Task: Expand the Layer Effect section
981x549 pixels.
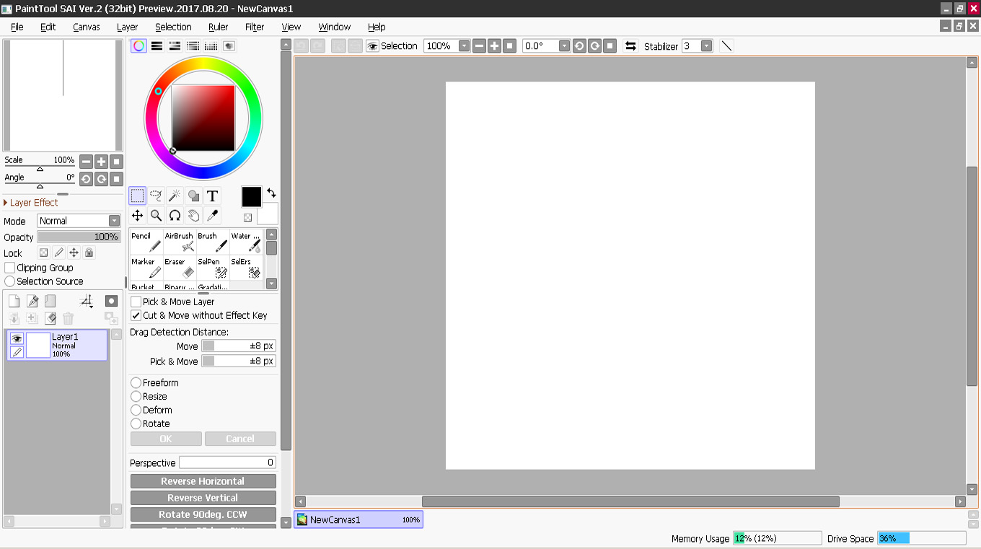Action: coord(30,203)
